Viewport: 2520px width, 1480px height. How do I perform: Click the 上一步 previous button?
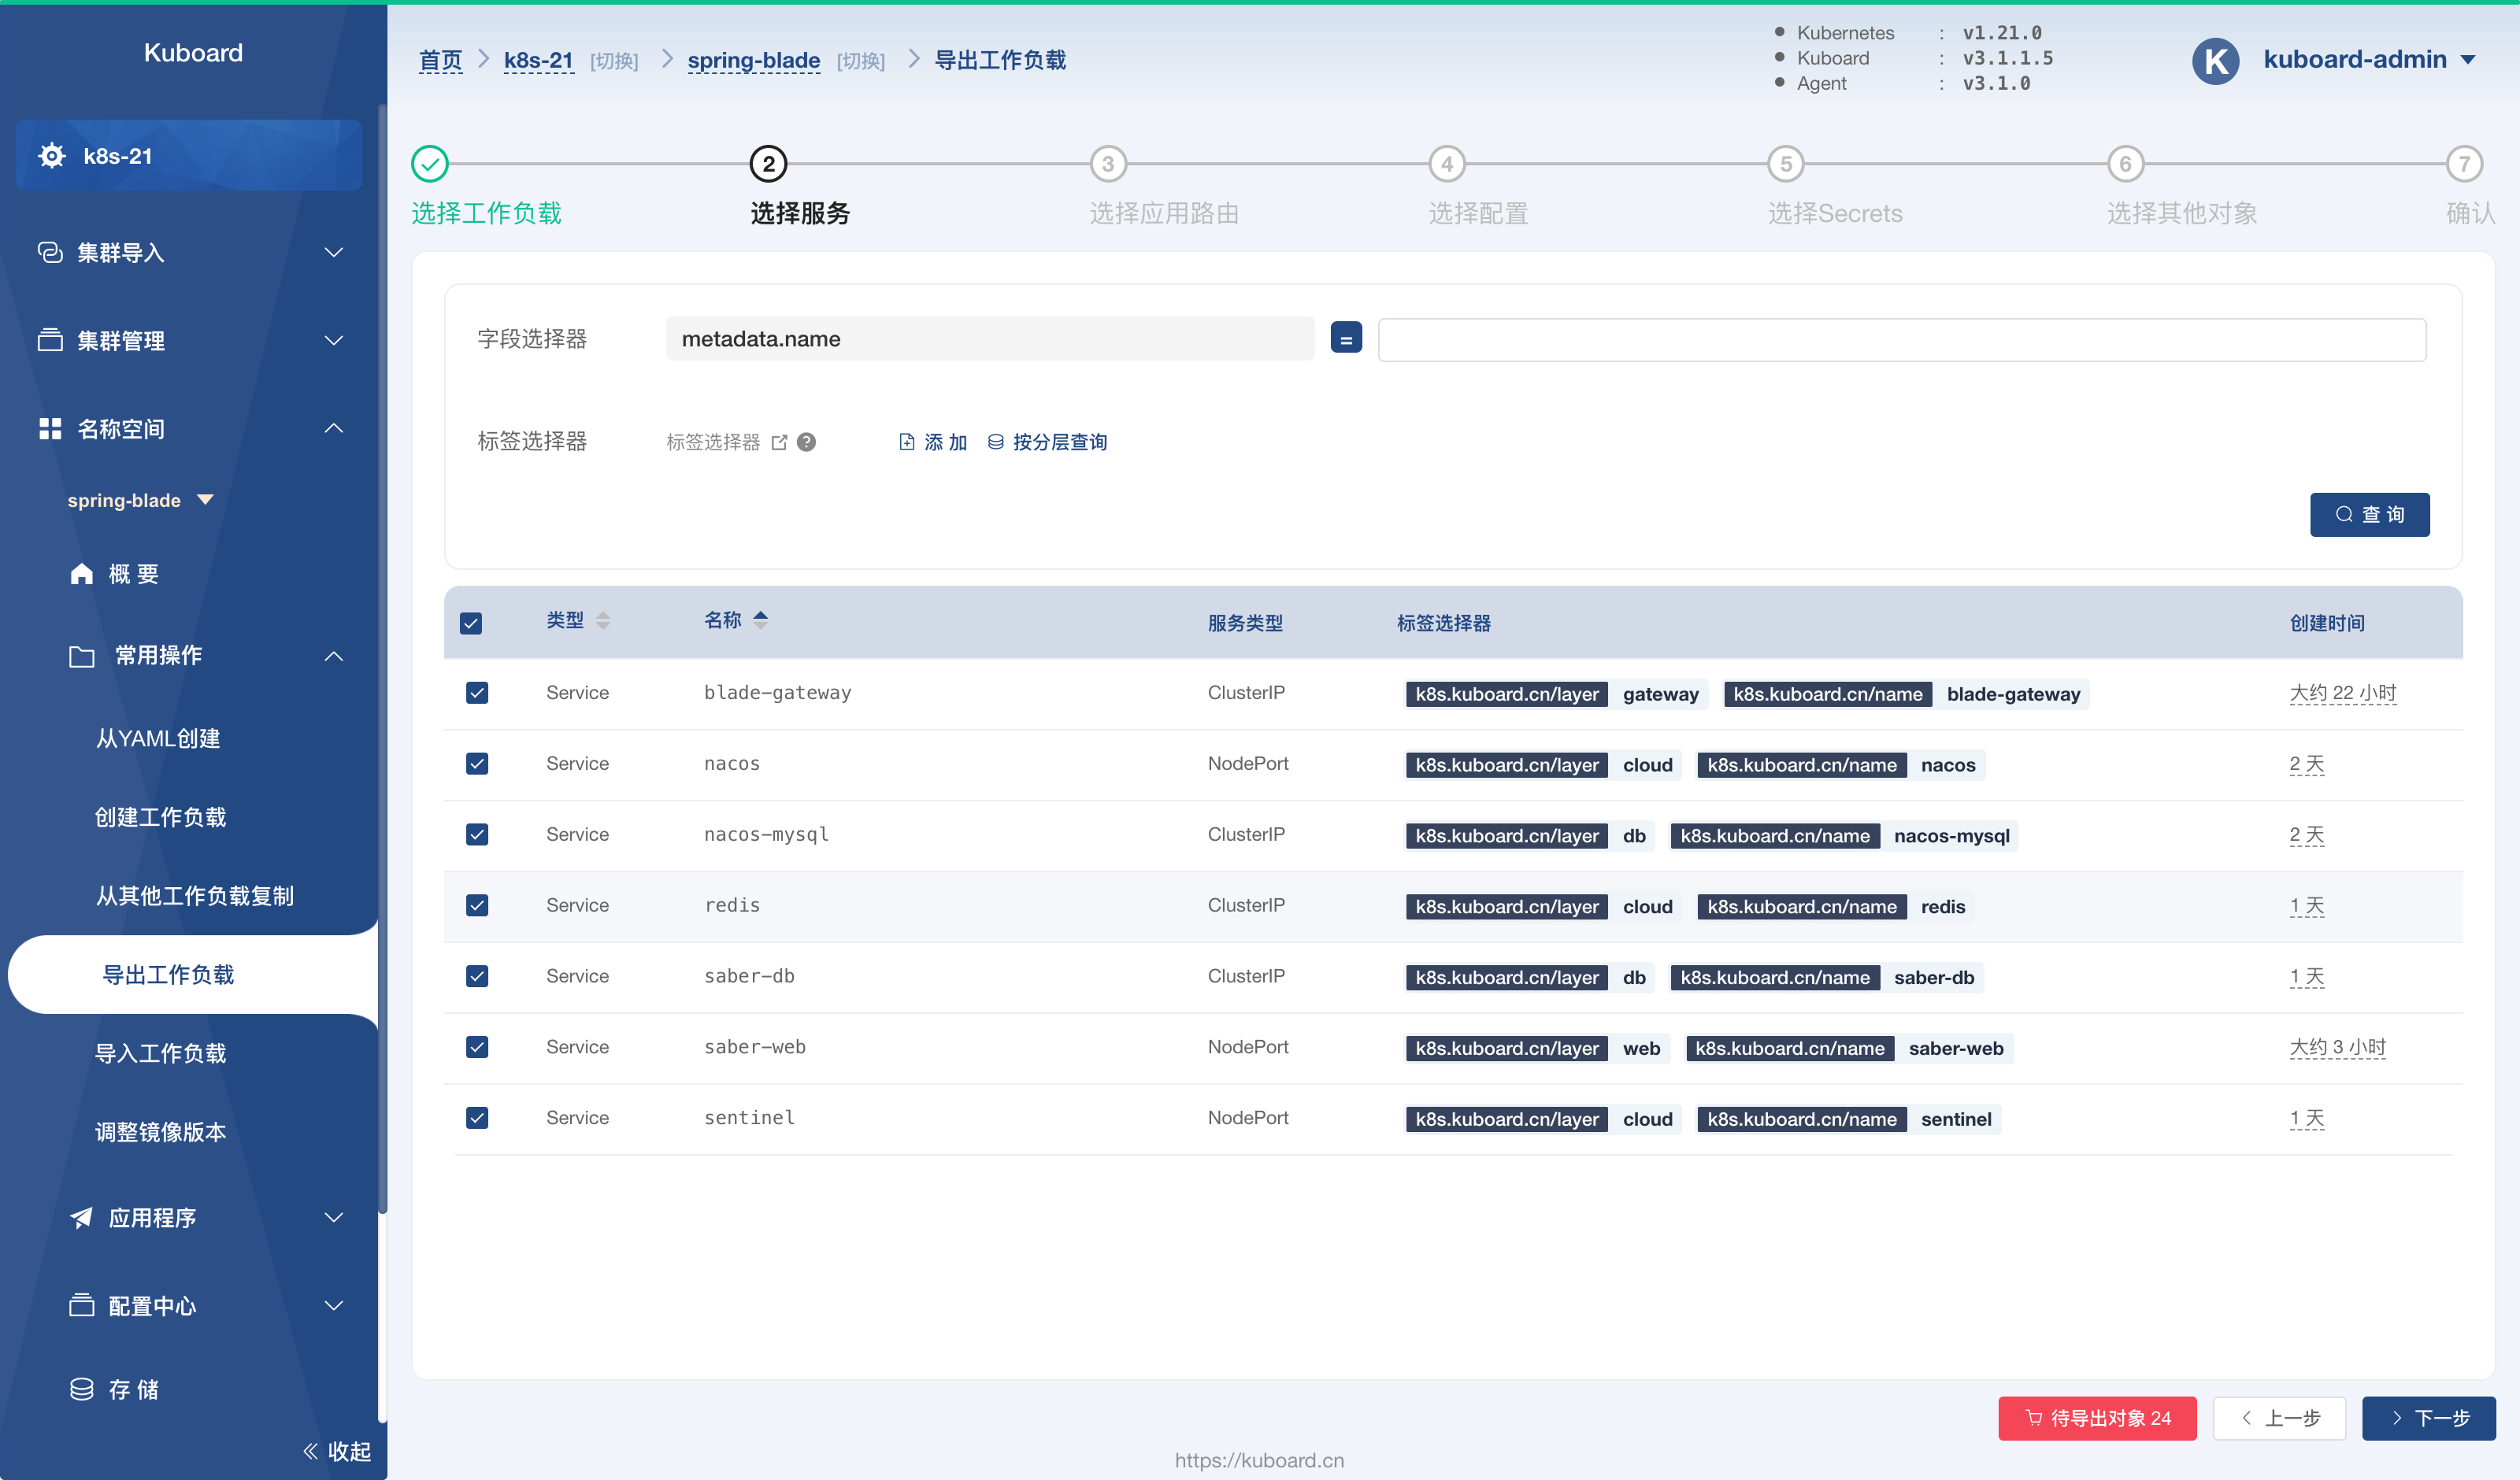[x=2280, y=1418]
